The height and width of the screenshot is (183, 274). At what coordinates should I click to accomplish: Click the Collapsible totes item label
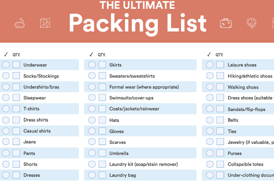(245, 164)
